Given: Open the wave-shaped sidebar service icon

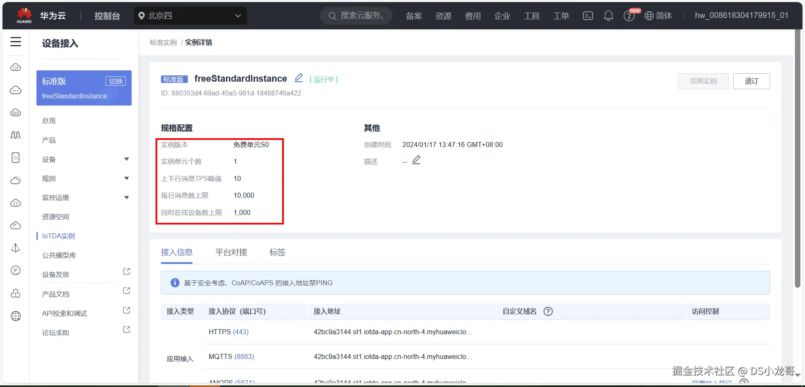Looking at the screenshot, I should [16, 135].
